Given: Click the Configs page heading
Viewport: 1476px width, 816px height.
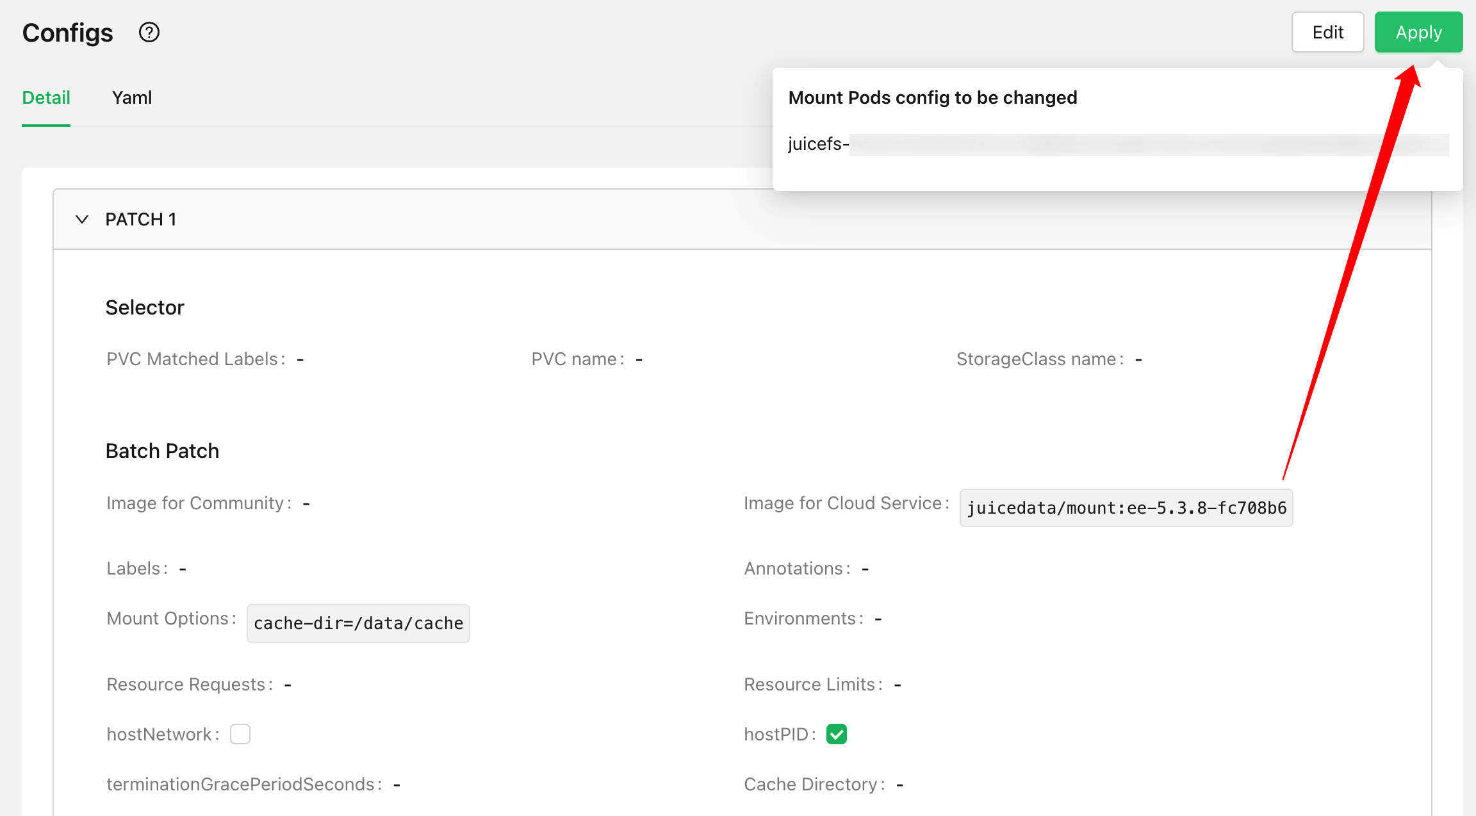Looking at the screenshot, I should coord(68,33).
